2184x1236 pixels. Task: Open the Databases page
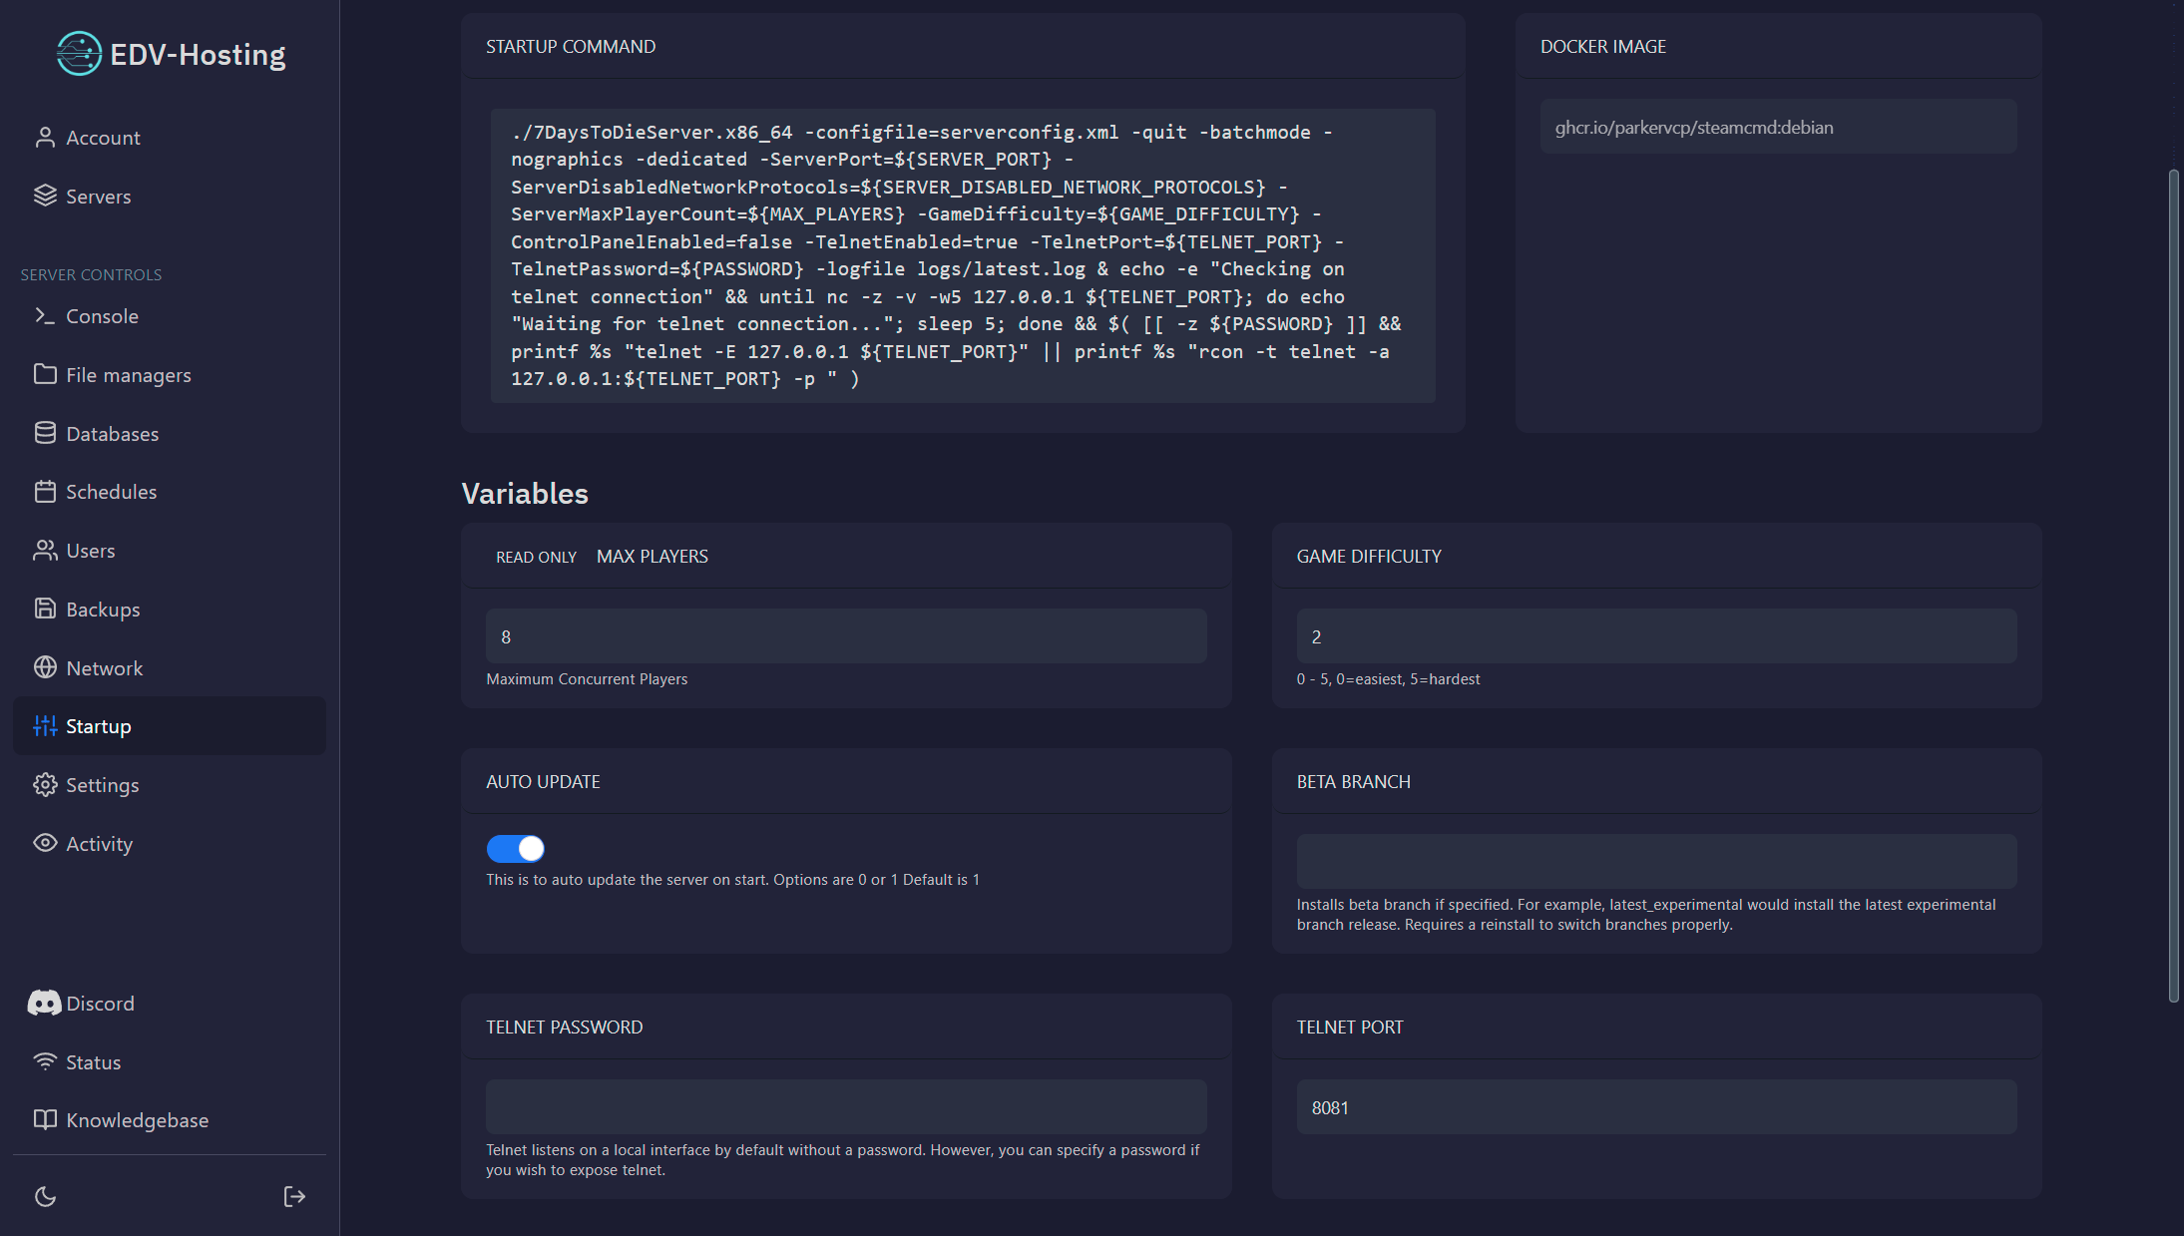point(170,433)
